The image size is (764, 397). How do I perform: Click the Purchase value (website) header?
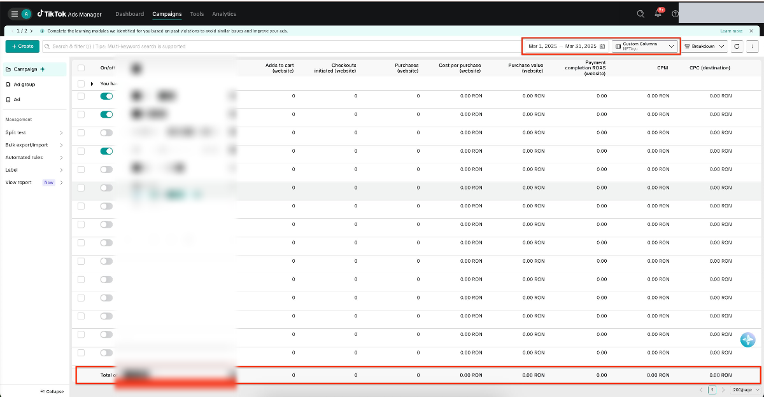(526, 67)
